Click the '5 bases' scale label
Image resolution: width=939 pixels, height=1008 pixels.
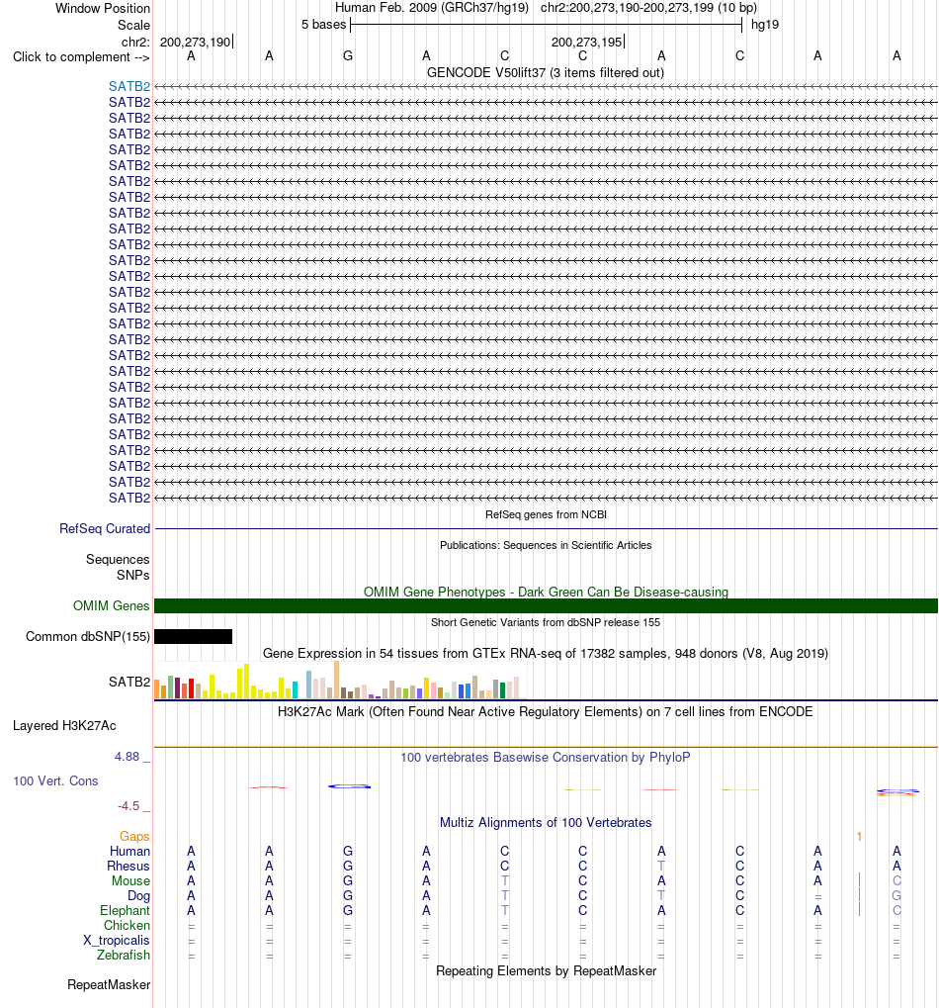click(323, 25)
